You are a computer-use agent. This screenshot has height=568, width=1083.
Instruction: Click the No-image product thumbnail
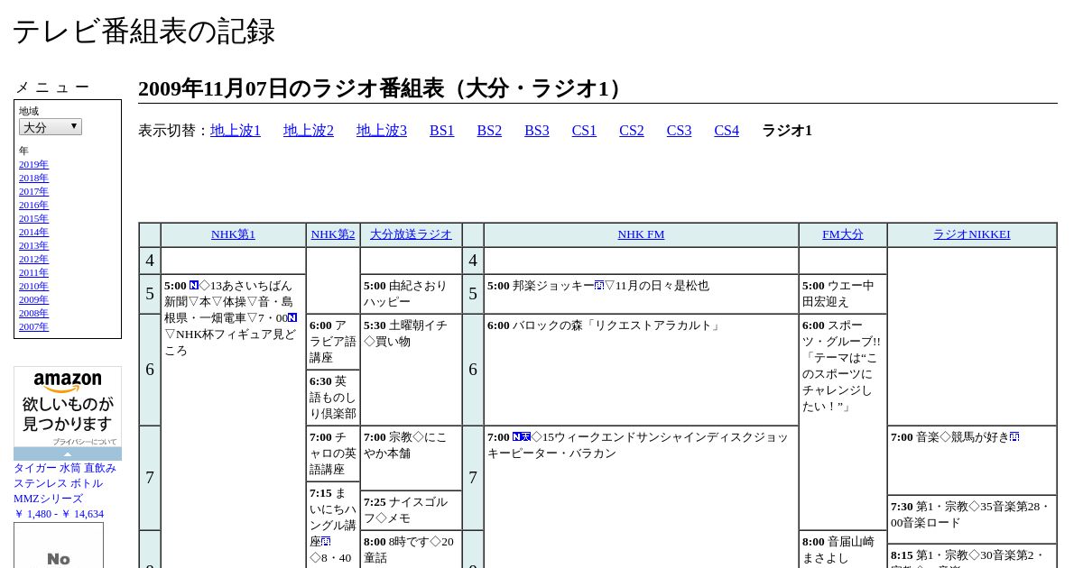click(59, 545)
